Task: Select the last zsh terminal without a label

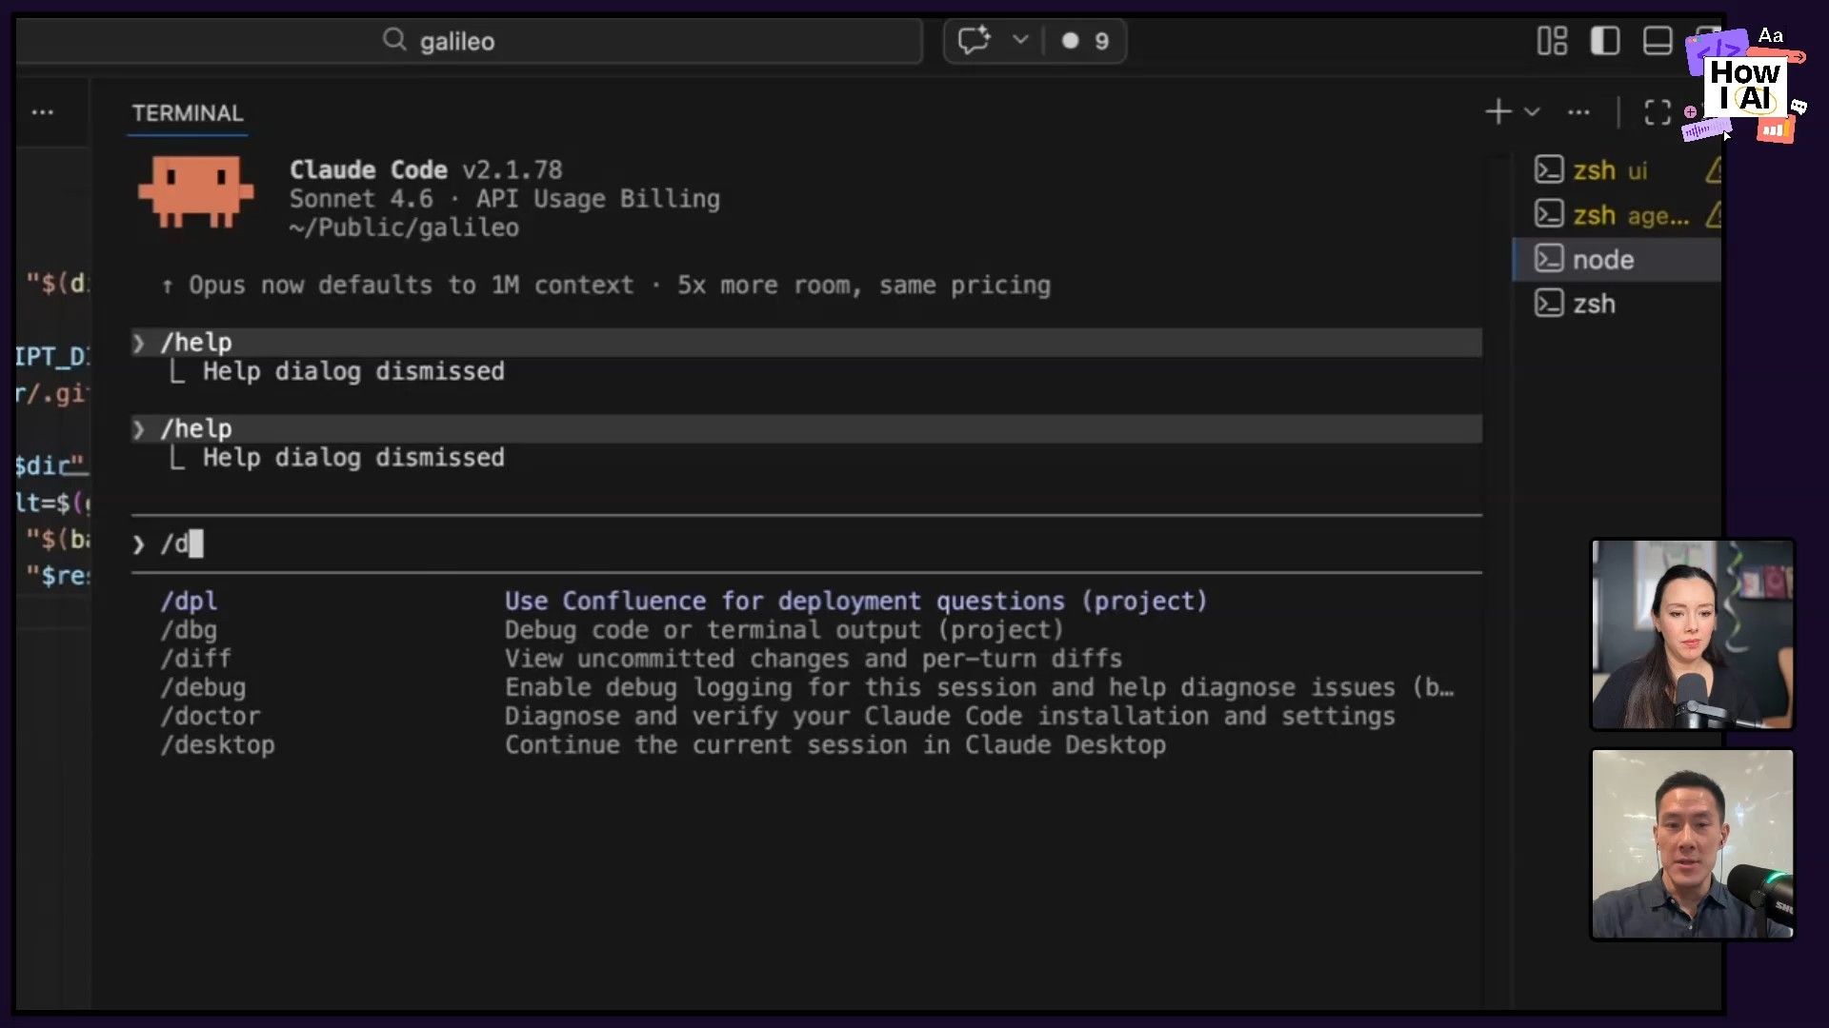Action: point(1618,304)
